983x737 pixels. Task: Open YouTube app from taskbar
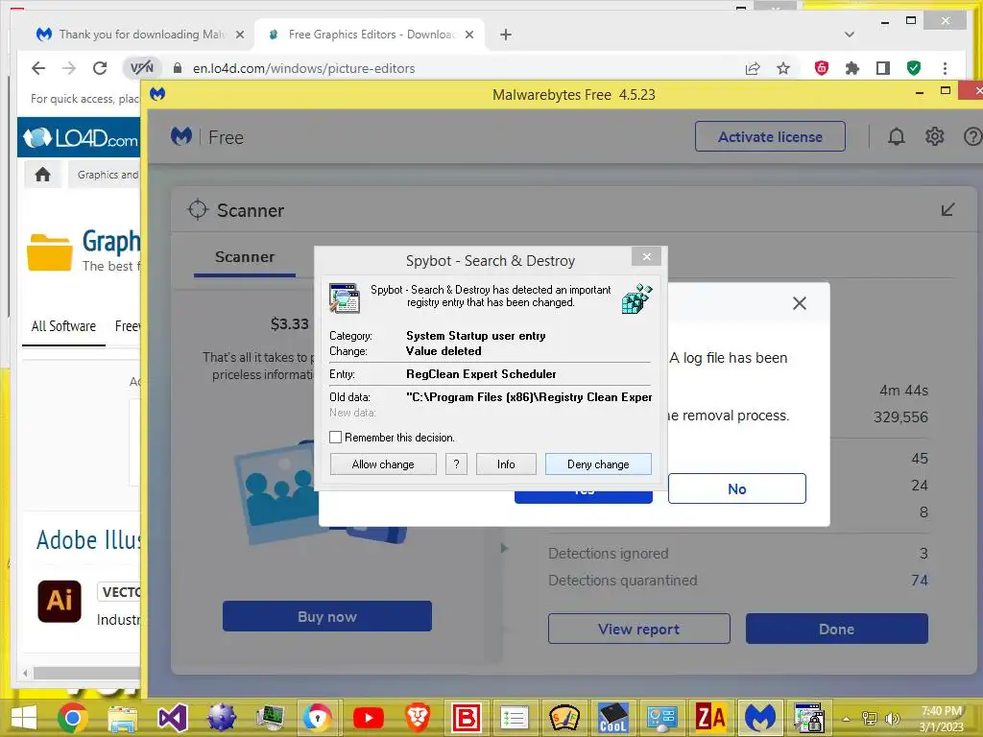368,718
